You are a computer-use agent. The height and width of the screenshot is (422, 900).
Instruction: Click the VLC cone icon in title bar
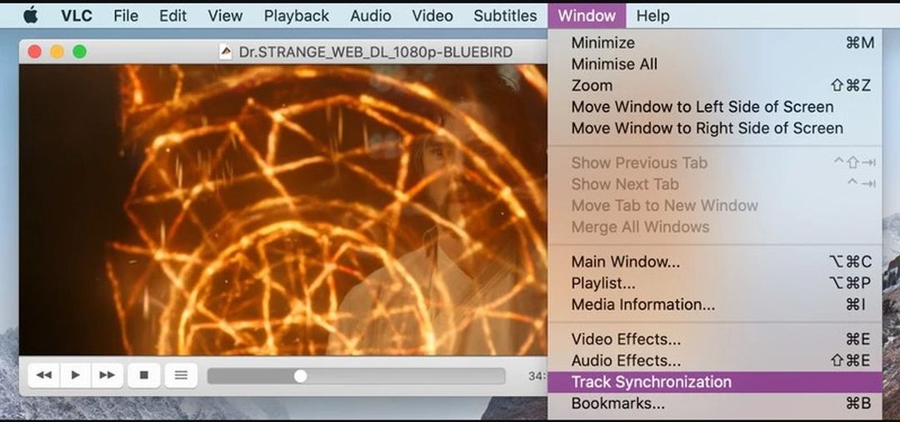pyautogui.click(x=226, y=53)
